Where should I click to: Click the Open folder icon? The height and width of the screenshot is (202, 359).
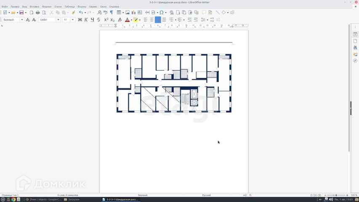13,13
